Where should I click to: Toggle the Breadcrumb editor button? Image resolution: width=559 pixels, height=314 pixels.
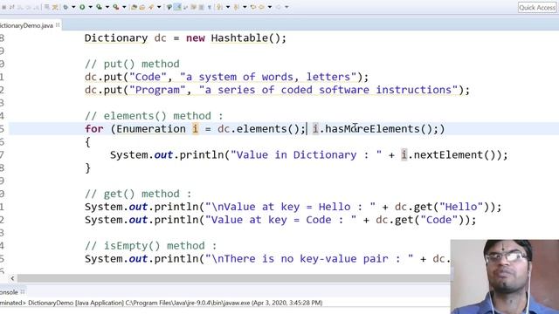pos(169,7)
